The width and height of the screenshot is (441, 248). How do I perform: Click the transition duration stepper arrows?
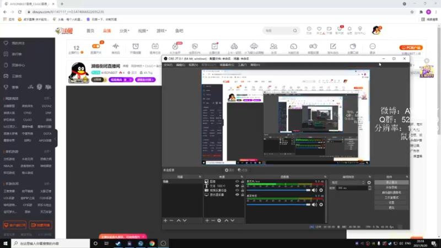[369, 188]
